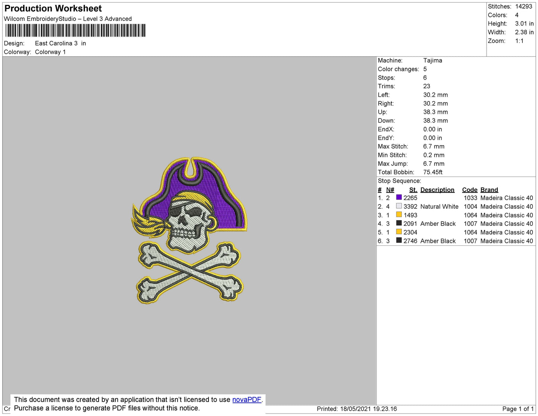Click the 'Stop Sequence:' label
538x416 pixels.
[399, 181]
